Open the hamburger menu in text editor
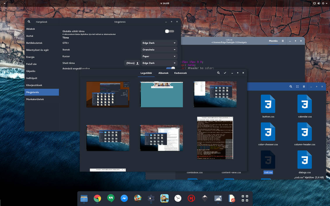This screenshot has height=206, width=330. pyautogui.click(x=283, y=41)
